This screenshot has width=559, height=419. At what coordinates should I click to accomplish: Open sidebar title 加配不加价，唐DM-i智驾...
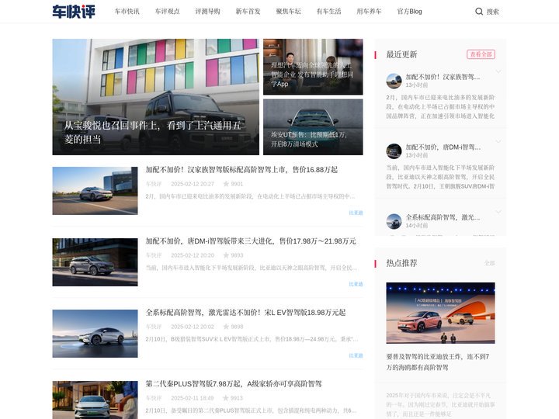pyautogui.click(x=443, y=147)
